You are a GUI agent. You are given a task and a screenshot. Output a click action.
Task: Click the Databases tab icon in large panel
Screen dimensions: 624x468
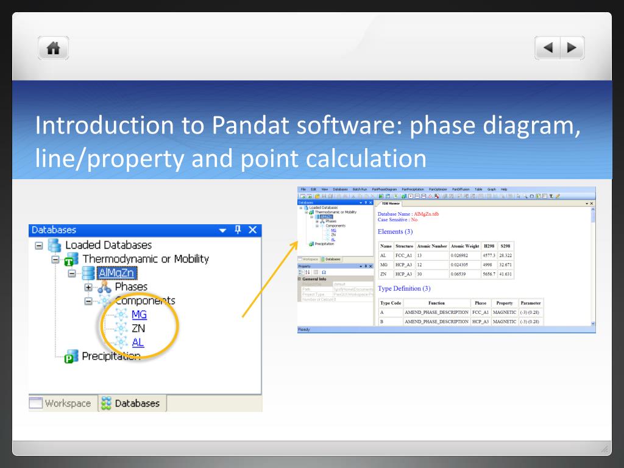tap(106, 403)
